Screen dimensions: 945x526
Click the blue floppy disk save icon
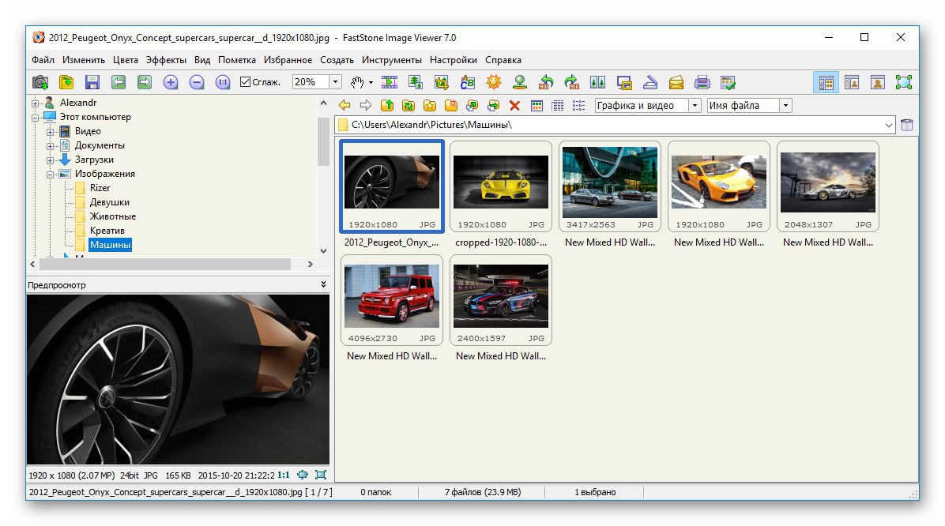(x=92, y=82)
